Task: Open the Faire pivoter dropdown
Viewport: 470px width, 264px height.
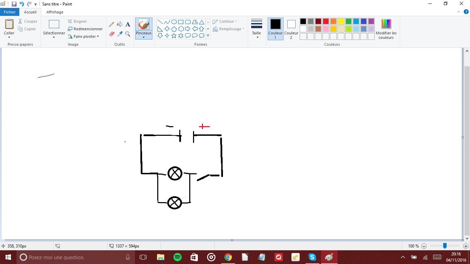Action: click(x=84, y=36)
